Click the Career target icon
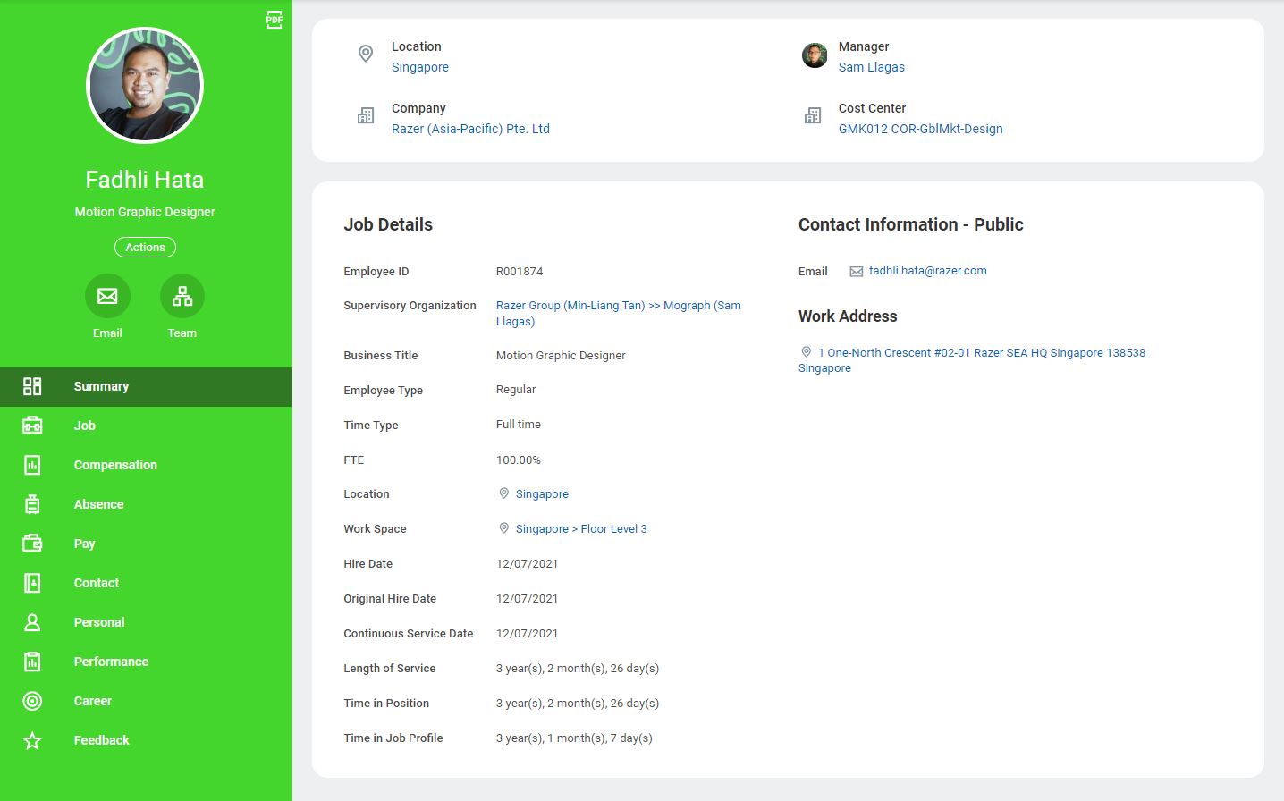Image resolution: width=1284 pixels, height=801 pixels. (32, 701)
